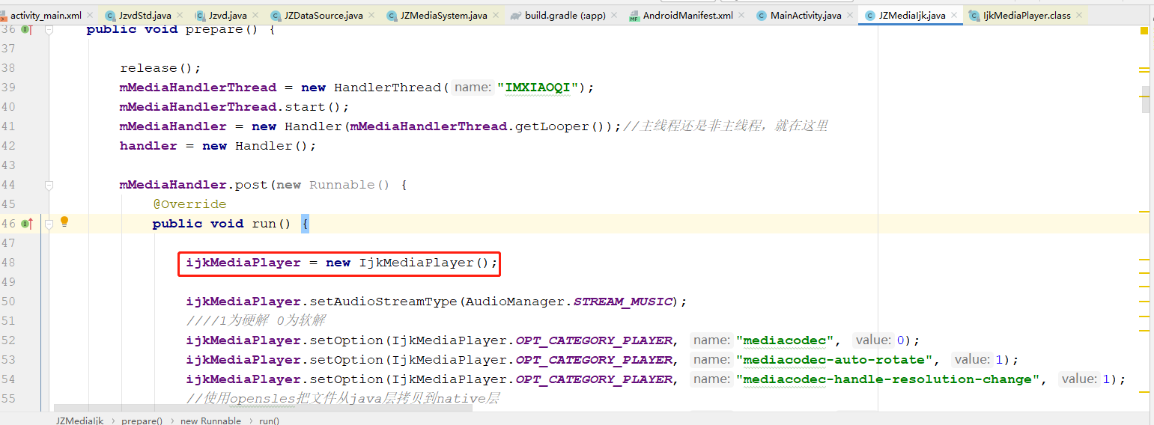The image size is (1154, 425).
Task: Close the build.gradle (:app) tab
Action: pyautogui.click(x=614, y=15)
